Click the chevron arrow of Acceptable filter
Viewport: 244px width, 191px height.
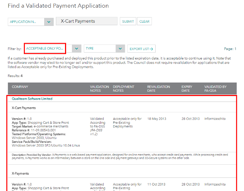coord(77,49)
